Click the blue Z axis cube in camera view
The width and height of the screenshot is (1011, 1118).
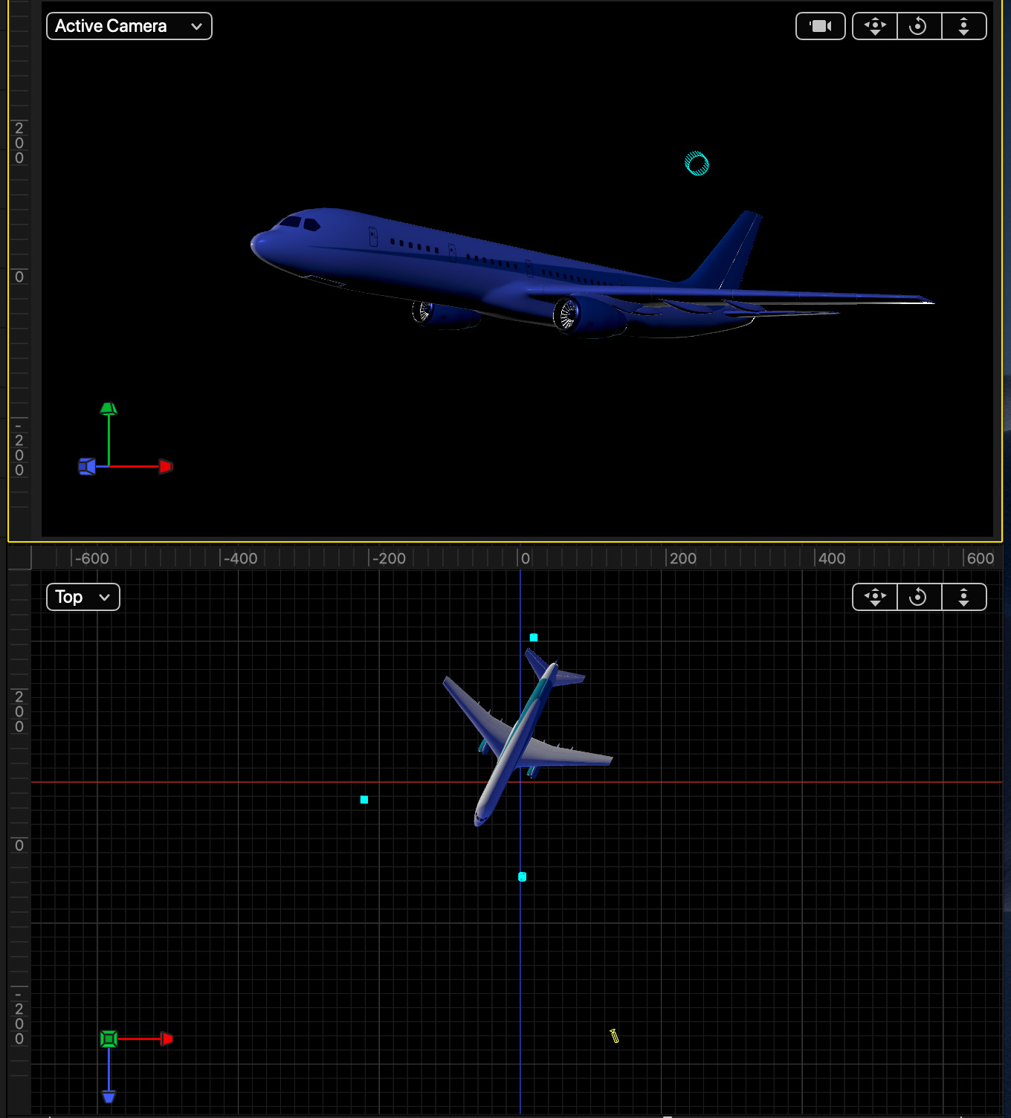pos(87,466)
